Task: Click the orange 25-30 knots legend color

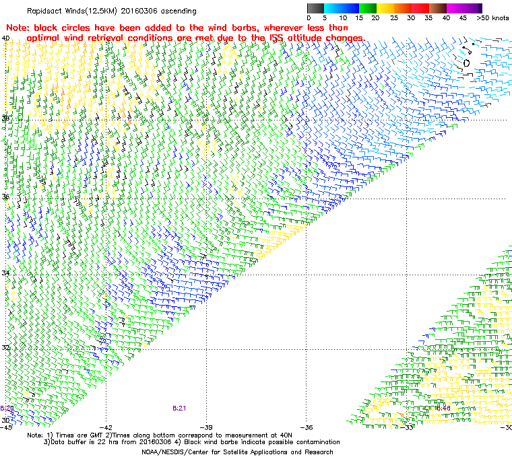Action: point(403,8)
